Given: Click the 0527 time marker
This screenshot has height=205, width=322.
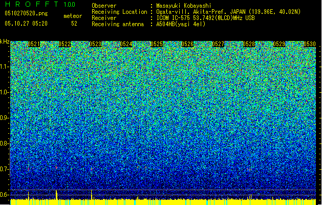Looking at the screenshot, I should (218, 44).
